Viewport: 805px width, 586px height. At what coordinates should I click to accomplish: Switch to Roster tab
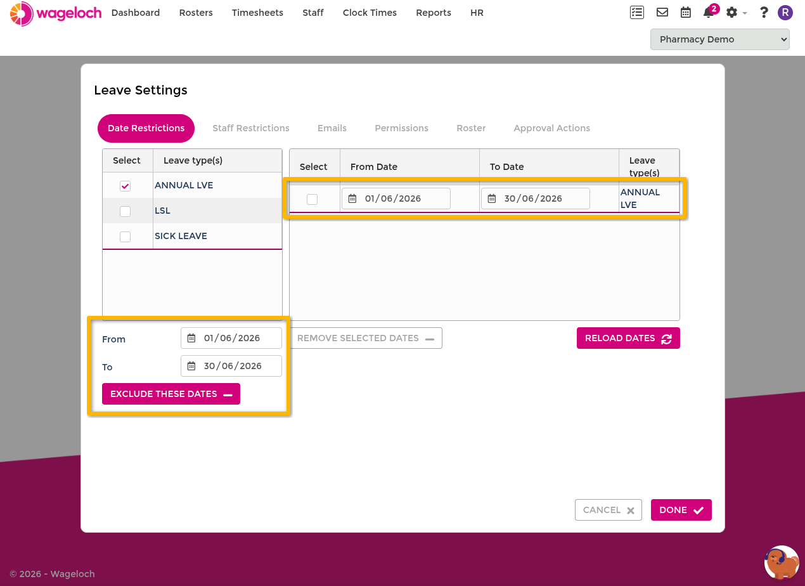click(471, 128)
